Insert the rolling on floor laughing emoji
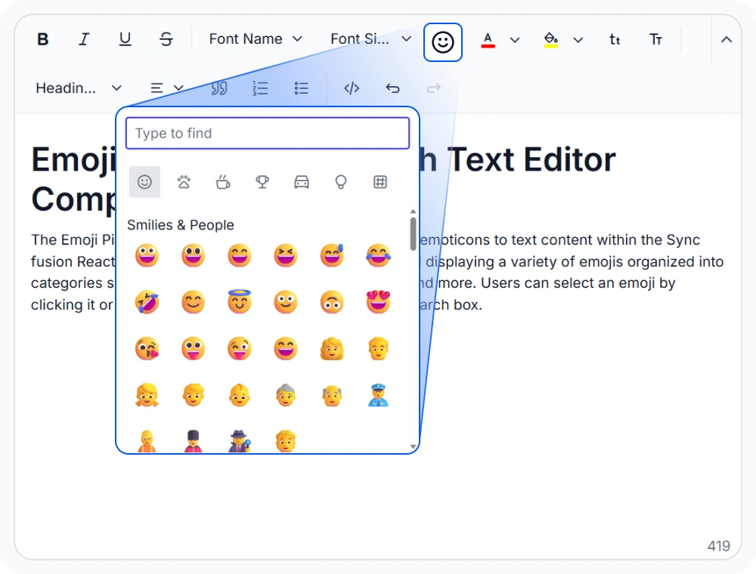This screenshot has width=756, height=574. click(147, 302)
